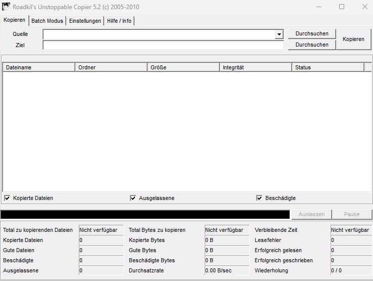Open the Hilfe / Info tab
The image size is (373, 281).
click(119, 21)
